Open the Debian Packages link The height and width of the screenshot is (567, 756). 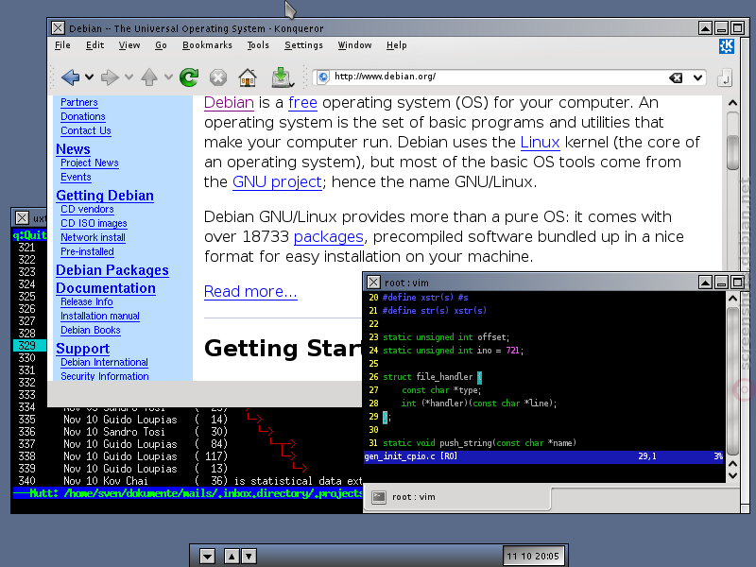coord(112,270)
